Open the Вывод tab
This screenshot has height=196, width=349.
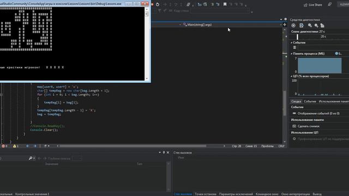317,194
